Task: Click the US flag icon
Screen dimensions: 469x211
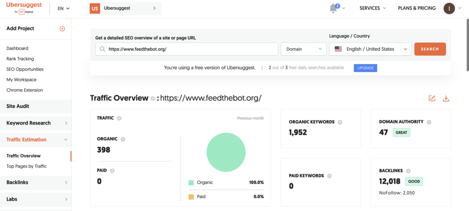Action: 338,49
